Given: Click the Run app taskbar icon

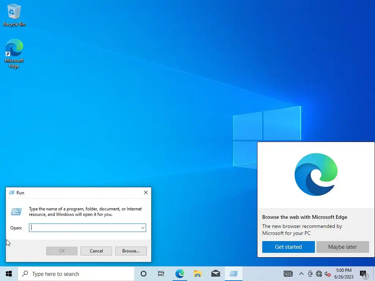Looking at the screenshot, I should (x=234, y=274).
